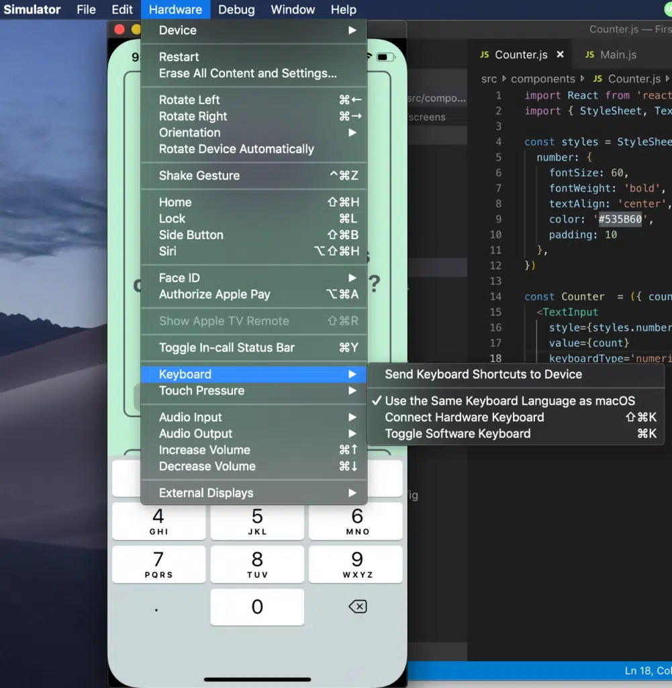
Task: Click the #535B60 color value swatch
Action: (x=620, y=220)
